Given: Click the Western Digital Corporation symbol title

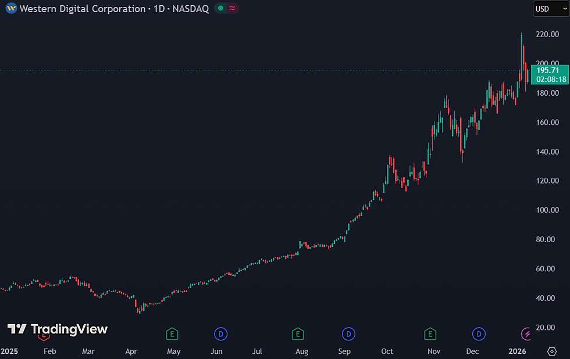Looking at the screenshot, I should pyautogui.click(x=83, y=9).
